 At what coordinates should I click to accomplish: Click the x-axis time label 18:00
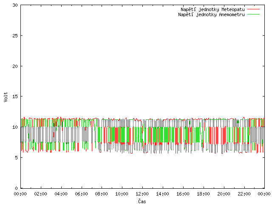[x=203, y=194]
